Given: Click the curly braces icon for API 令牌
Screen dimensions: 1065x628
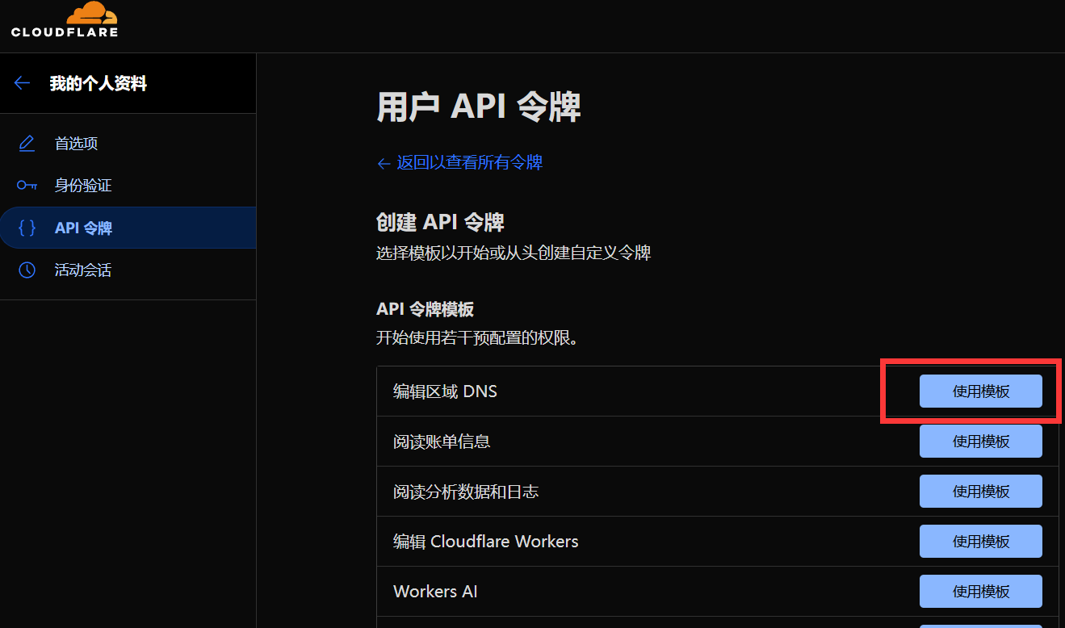Looking at the screenshot, I should click(x=27, y=228).
